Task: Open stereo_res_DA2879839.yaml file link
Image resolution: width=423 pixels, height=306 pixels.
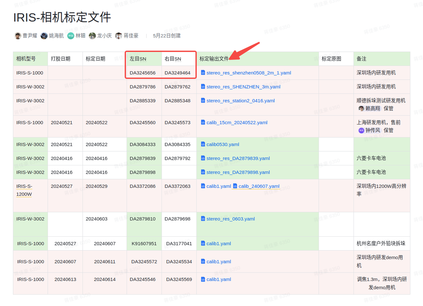Action: [238, 158]
